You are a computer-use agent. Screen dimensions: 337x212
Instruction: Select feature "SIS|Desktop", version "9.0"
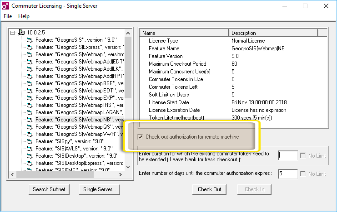pyautogui.click(x=77, y=156)
